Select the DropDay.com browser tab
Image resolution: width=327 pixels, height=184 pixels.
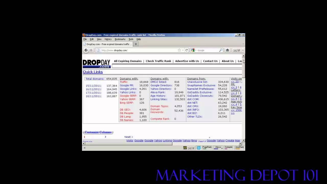pos(107,44)
